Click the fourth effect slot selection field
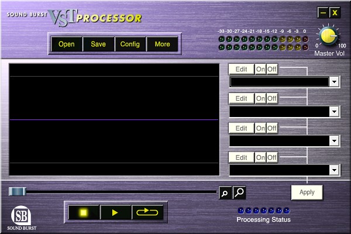The height and width of the screenshot is (234, 351). pyautogui.click(x=280, y=170)
